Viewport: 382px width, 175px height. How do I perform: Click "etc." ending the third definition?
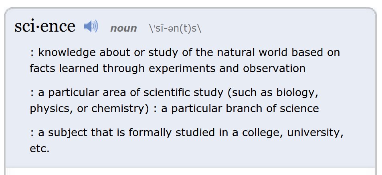pos(39,148)
